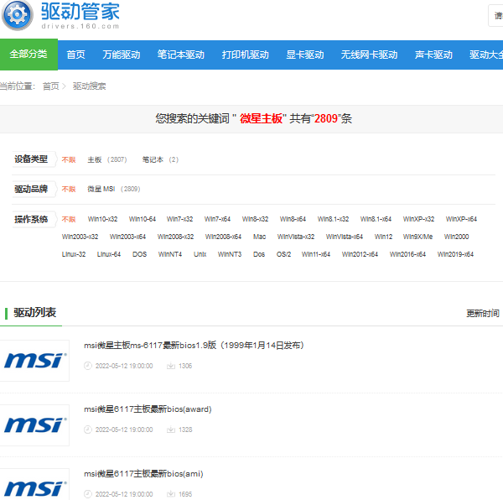The image size is (503, 500).
Task: Sort driver list by 更新时间
Action: (x=483, y=313)
